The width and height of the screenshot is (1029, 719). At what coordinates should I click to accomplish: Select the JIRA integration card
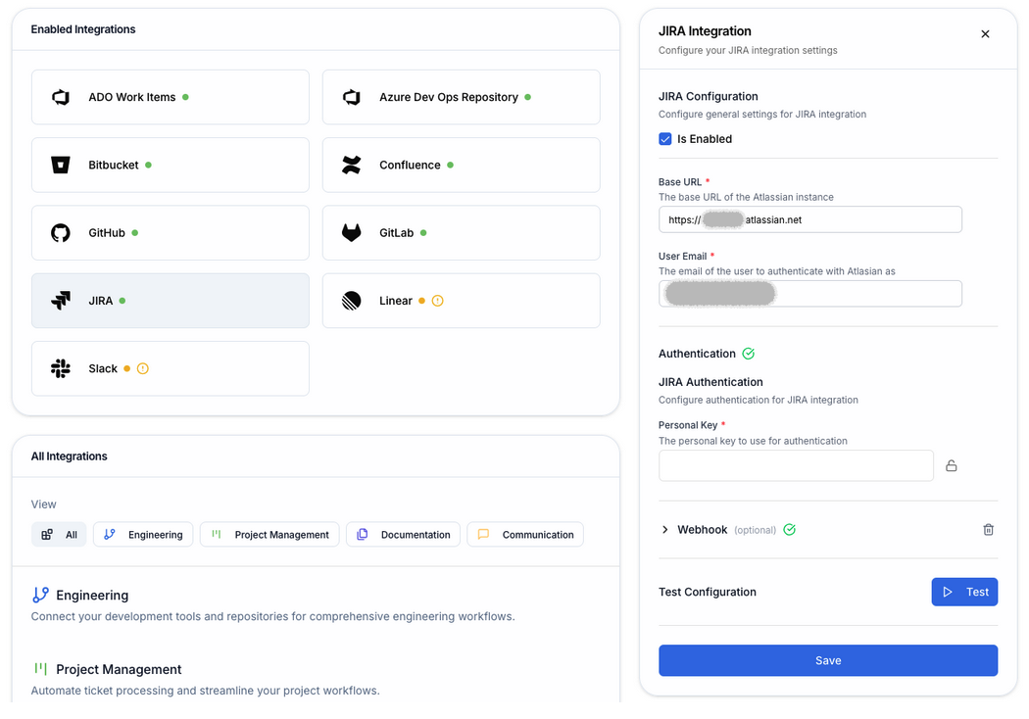170,301
